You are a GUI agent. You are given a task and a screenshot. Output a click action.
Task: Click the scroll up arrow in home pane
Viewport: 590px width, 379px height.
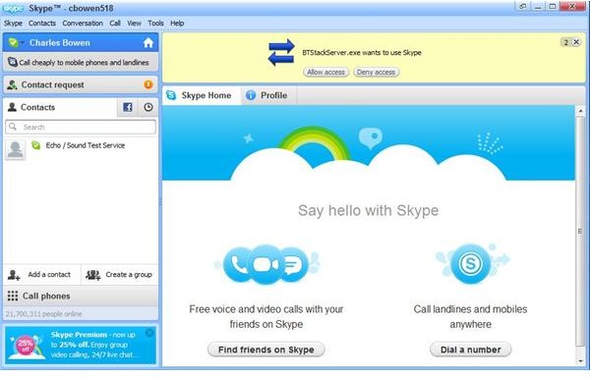click(x=580, y=111)
